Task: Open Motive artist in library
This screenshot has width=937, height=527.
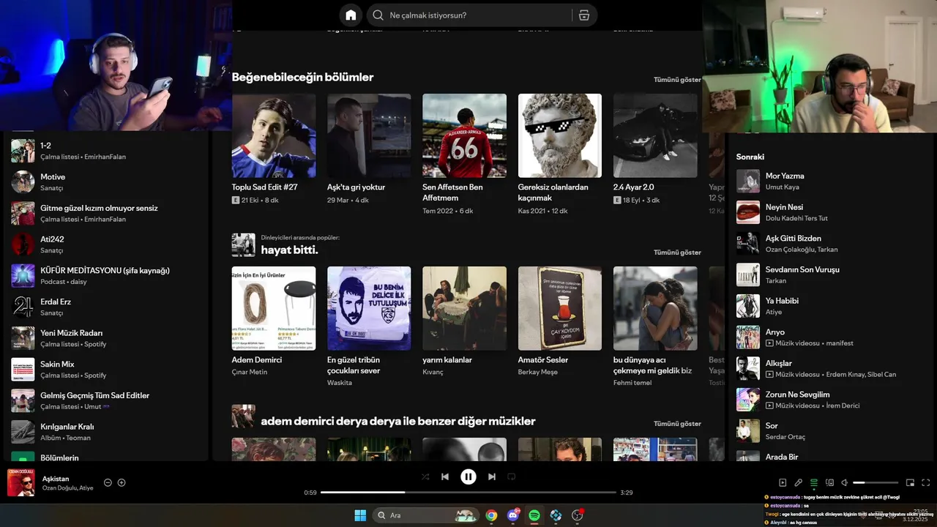Action: [107, 182]
